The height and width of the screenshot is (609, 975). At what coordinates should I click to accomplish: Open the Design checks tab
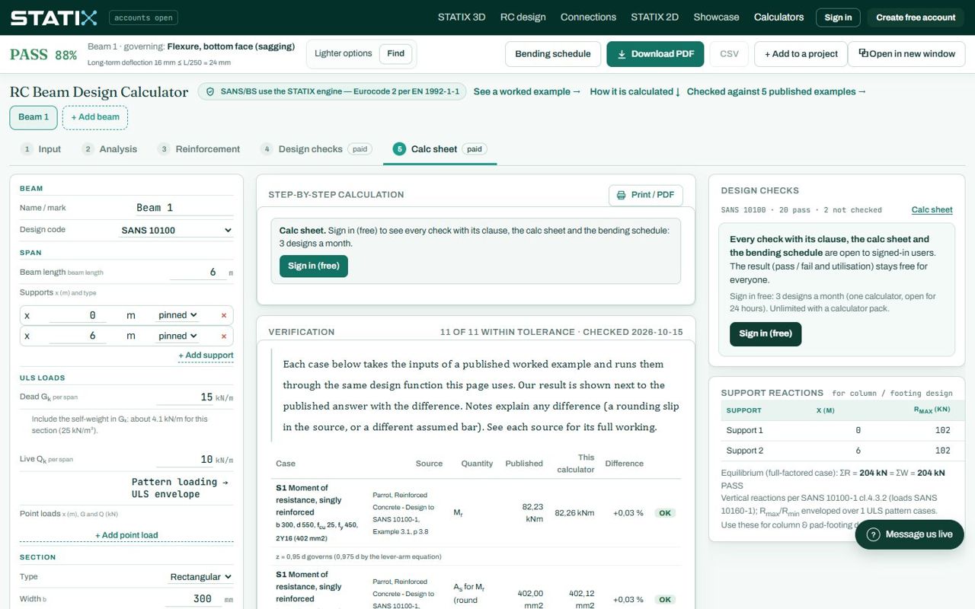click(316, 149)
